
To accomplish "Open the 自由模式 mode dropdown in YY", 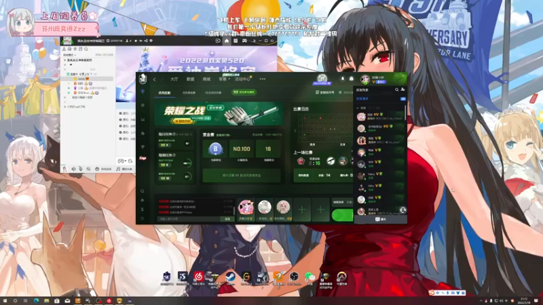I will pyautogui.click(x=69, y=55).
